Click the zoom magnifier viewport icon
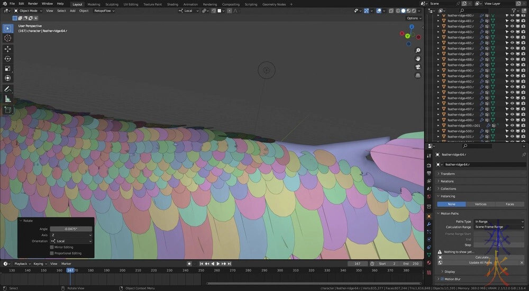 (x=418, y=51)
